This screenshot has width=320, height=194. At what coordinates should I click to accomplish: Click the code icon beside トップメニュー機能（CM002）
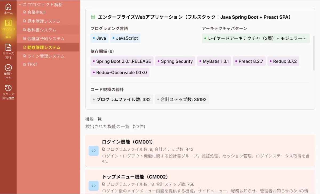click(x=94, y=186)
